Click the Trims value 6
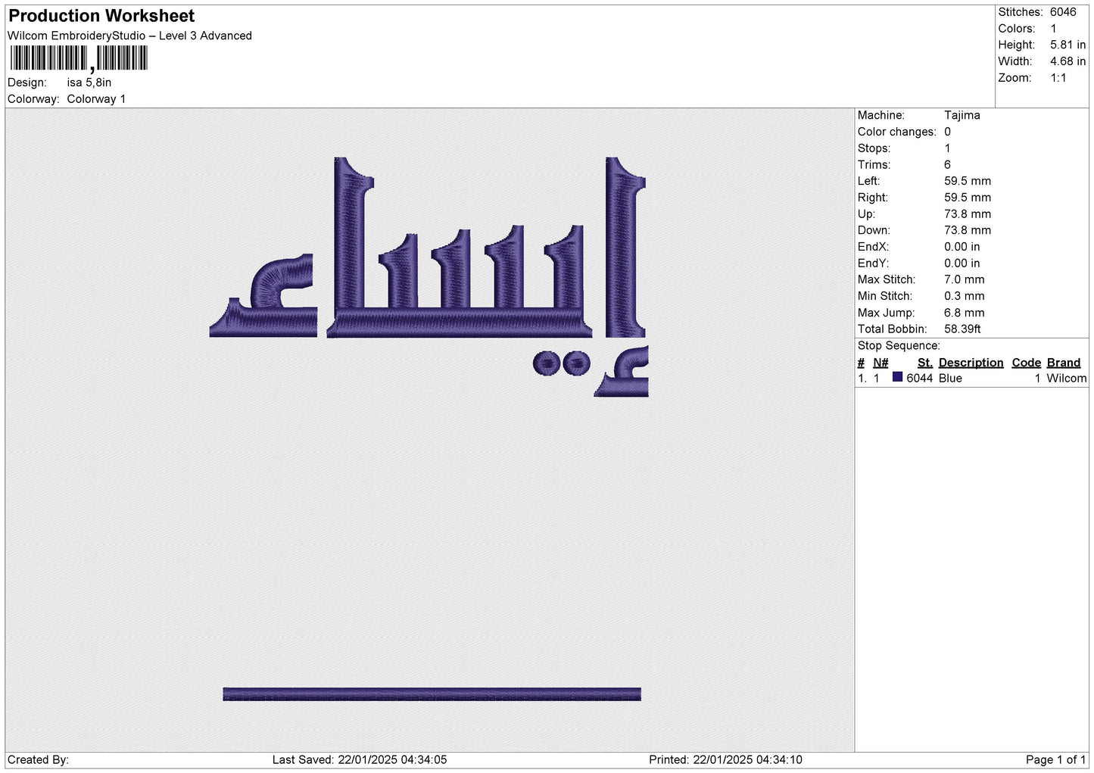The image size is (1094, 773). [947, 164]
